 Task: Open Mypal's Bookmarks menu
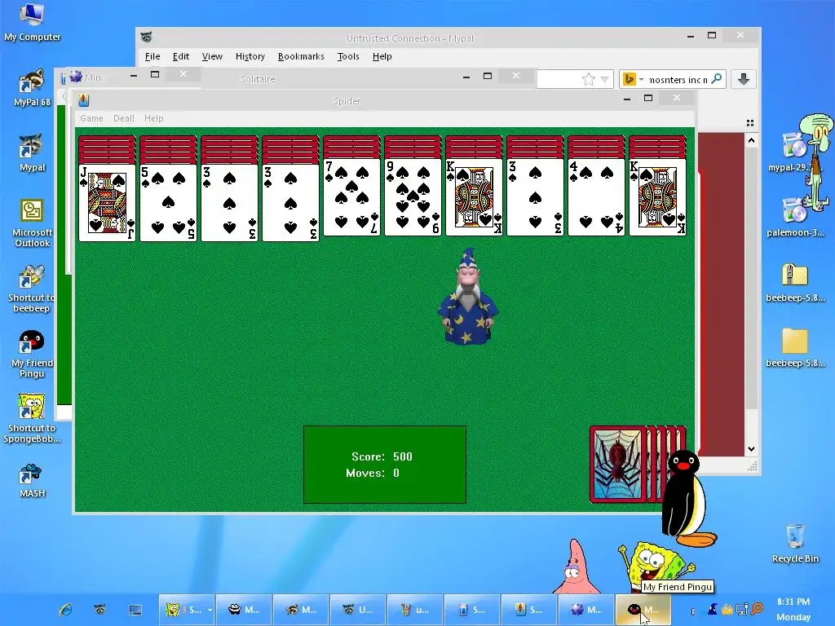[301, 56]
